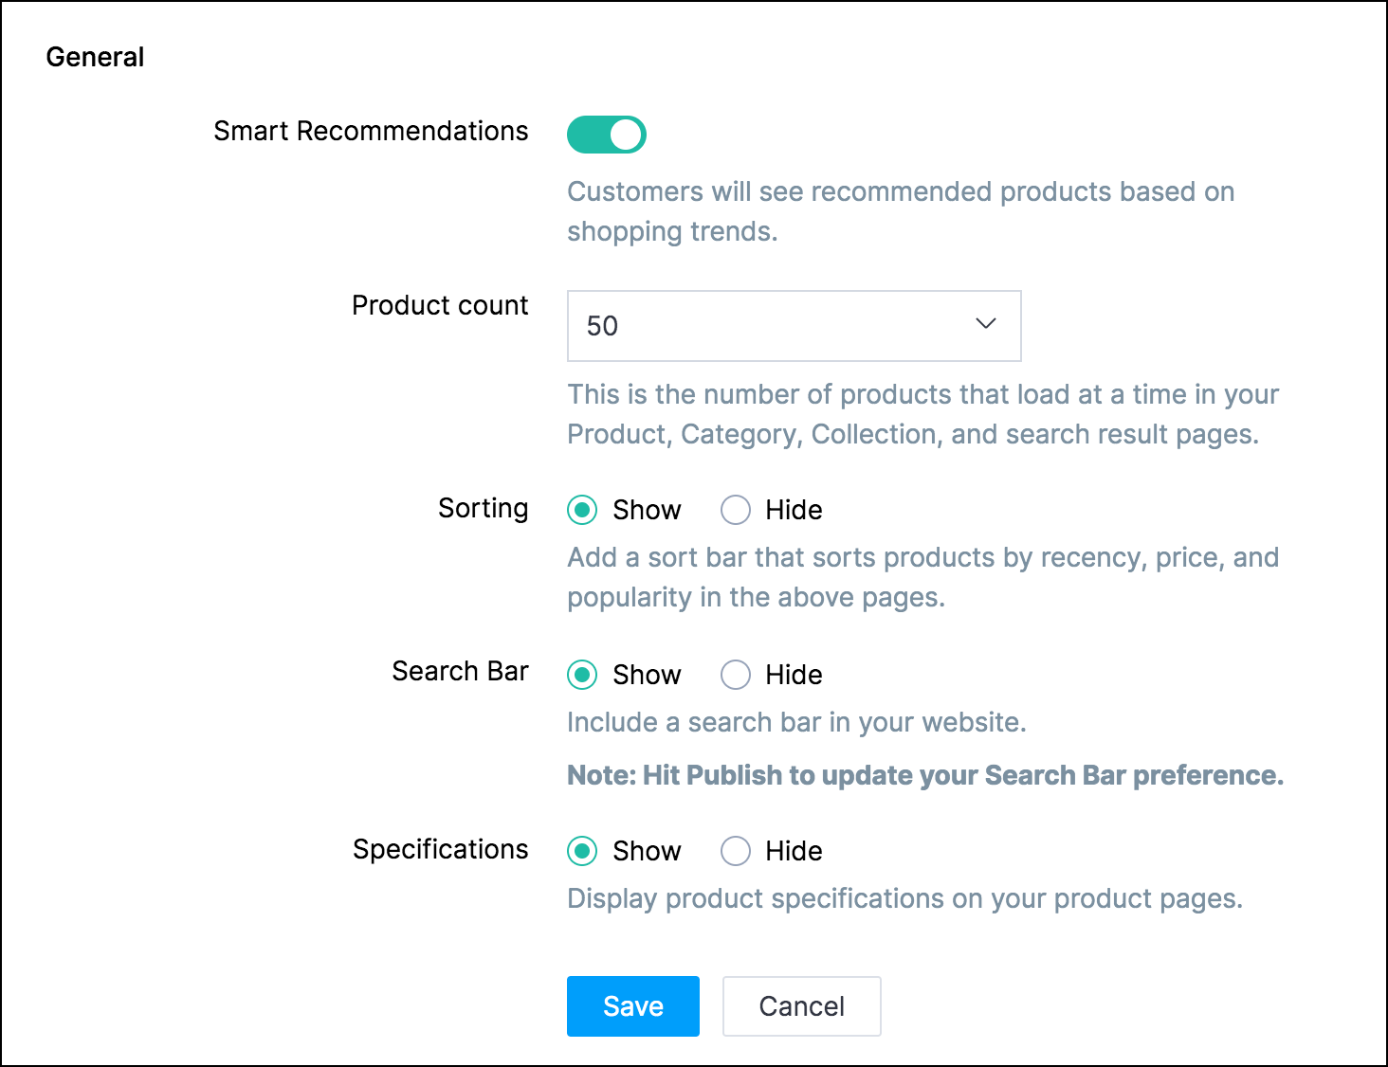Click the value 50 in Product count
1388x1067 pixels.
click(x=602, y=326)
